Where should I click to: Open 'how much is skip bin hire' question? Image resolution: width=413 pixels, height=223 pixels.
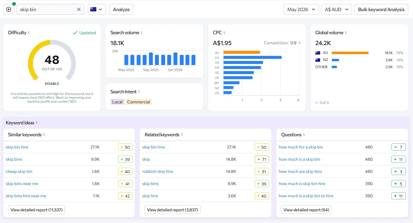[x=302, y=184]
